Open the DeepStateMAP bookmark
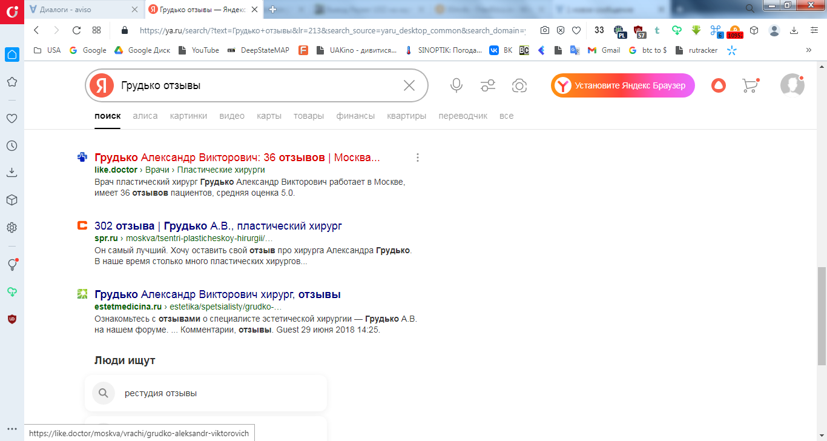 259,50
